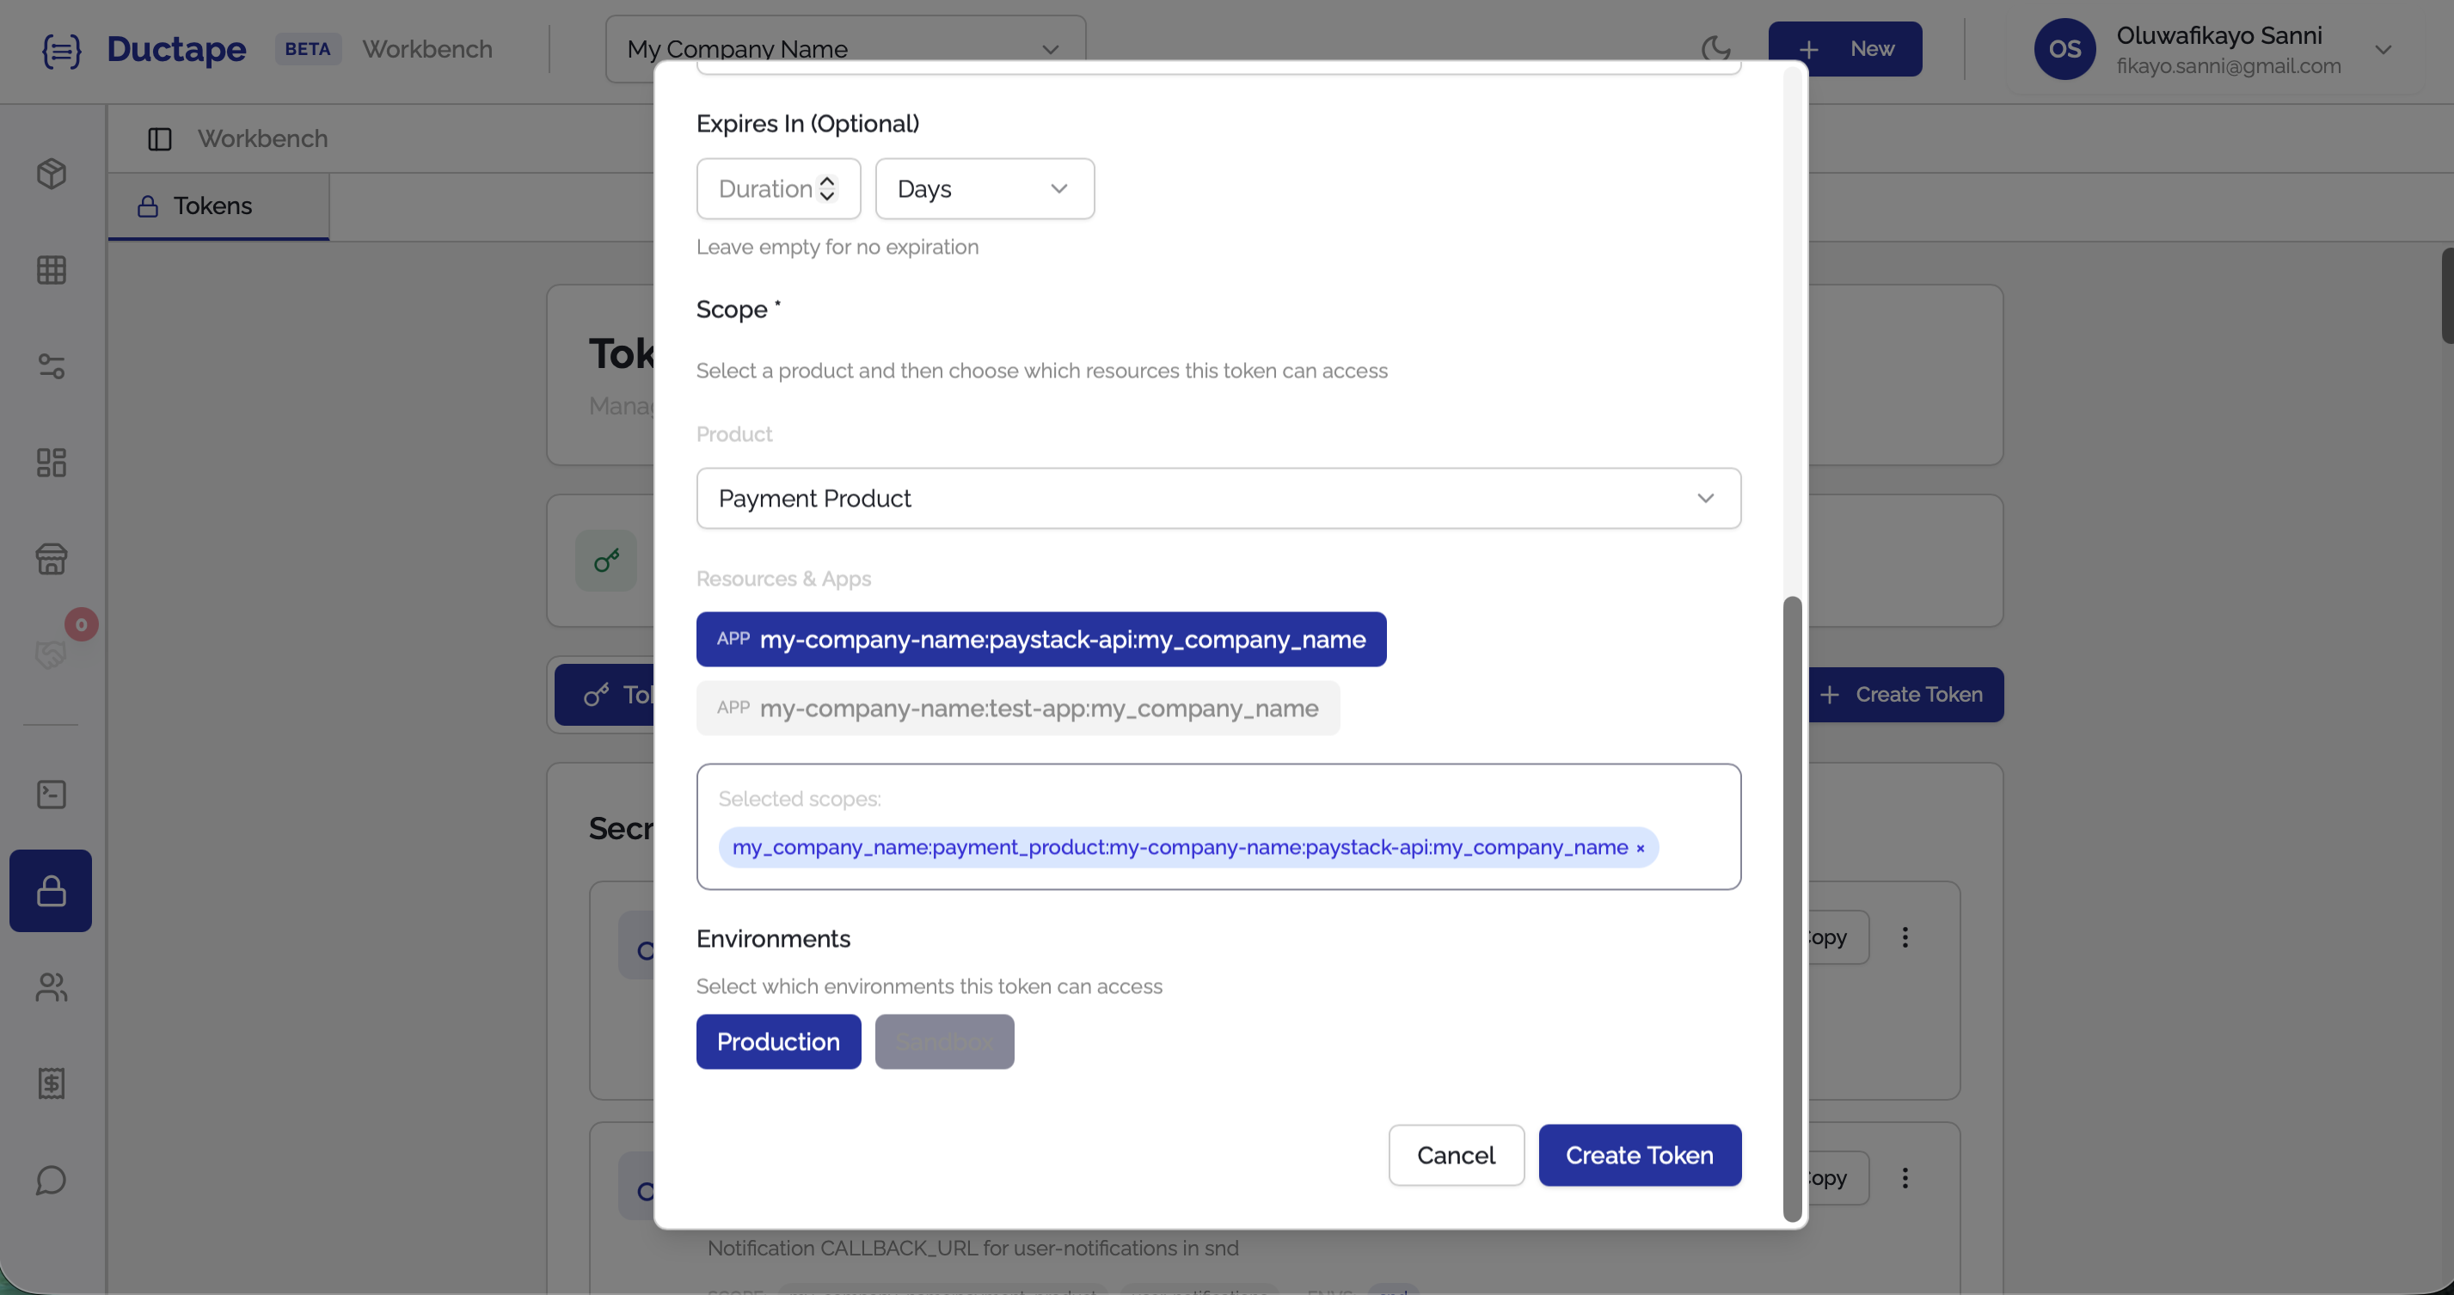This screenshot has width=2454, height=1295.
Task: Disable the Production environment
Action: [x=778, y=1040]
